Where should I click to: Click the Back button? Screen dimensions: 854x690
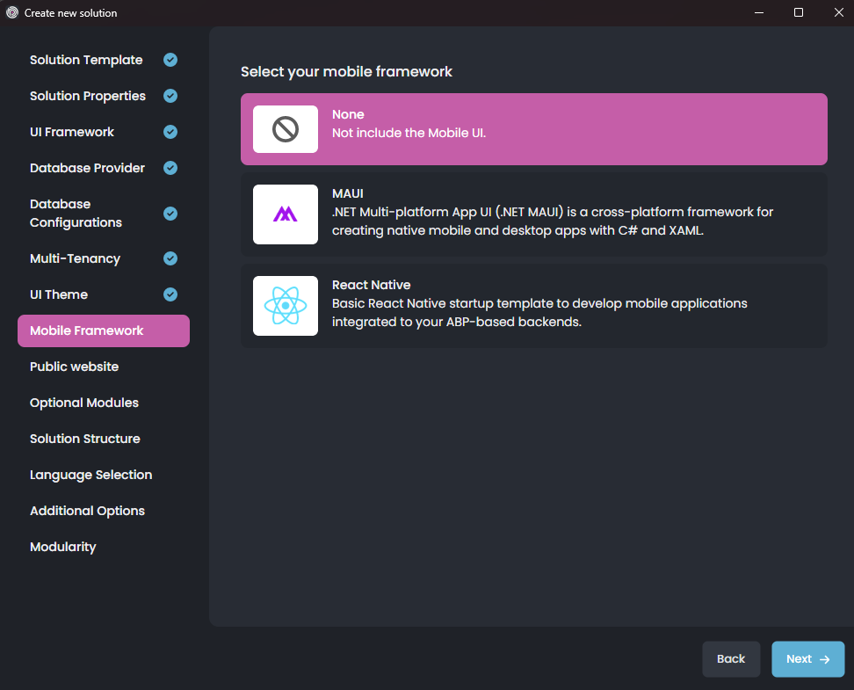pos(731,658)
